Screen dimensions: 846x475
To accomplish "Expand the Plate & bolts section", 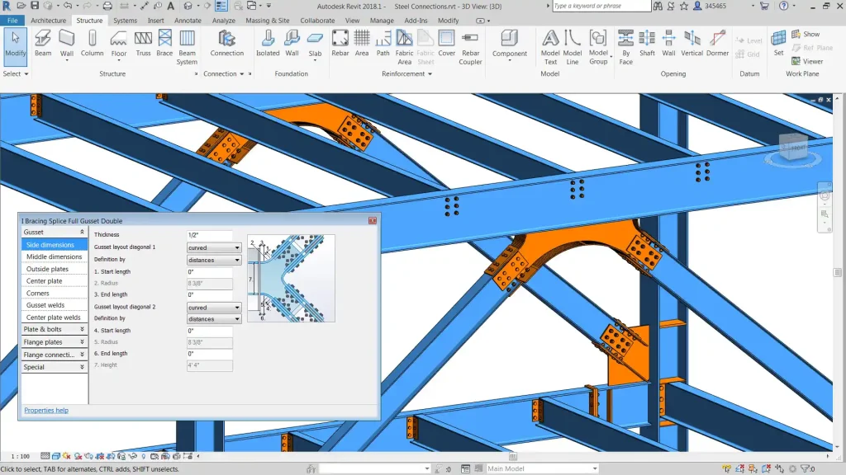I will [53, 329].
